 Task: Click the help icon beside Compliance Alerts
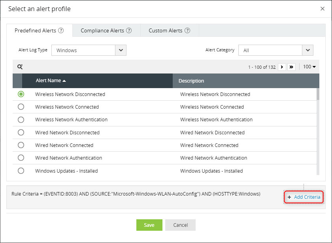point(129,30)
